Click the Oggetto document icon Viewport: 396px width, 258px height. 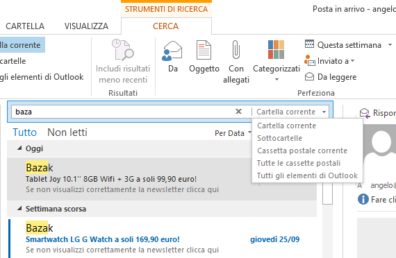click(204, 50)
